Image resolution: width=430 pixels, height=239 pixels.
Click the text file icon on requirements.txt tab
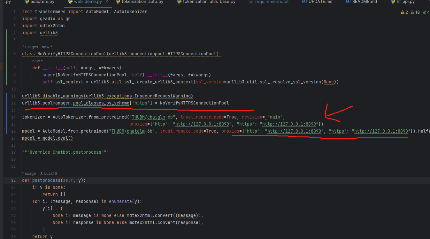coord(251,2)
